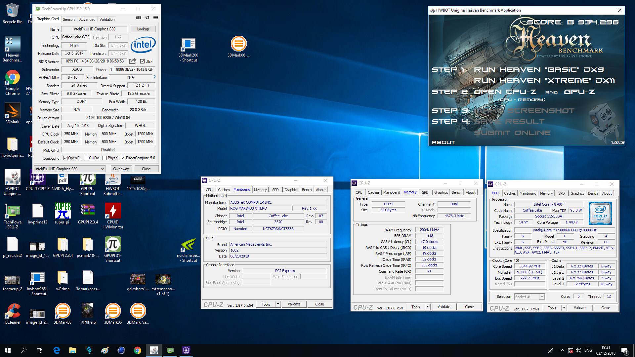Click the GPU-Z screenshot camera icon
635x357 pixels.
[139, 18]
